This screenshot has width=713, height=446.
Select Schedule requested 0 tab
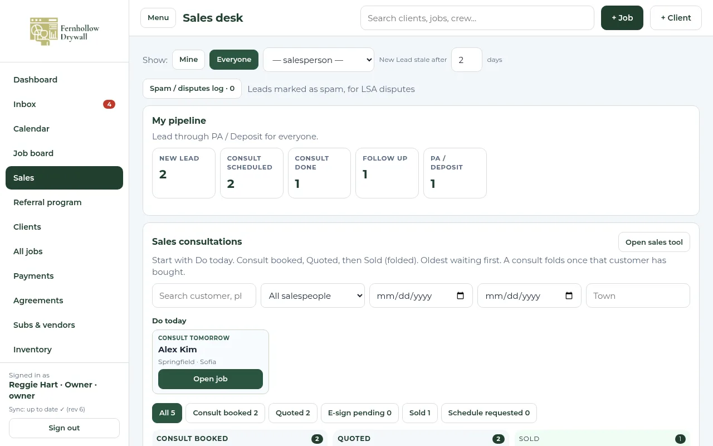click(x=489, y=413)
